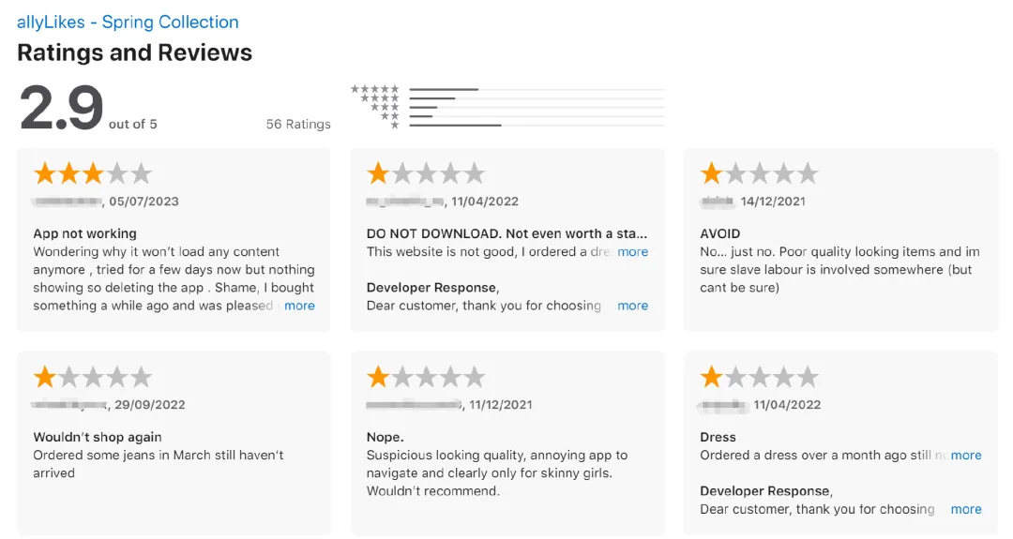
Task: Open the allyLikes - Spring Collection link
Action: (x=128, y=22)
